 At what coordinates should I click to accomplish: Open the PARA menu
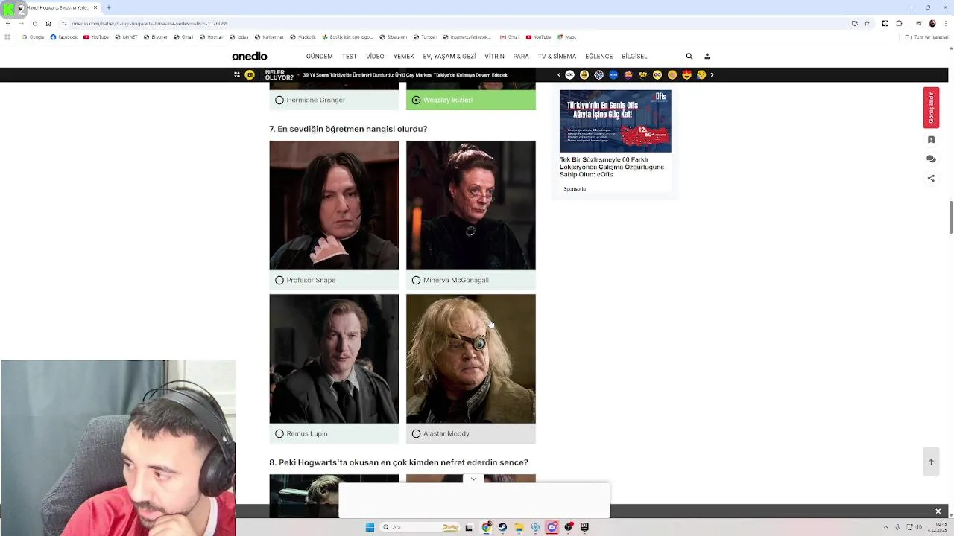click(521, 57)
